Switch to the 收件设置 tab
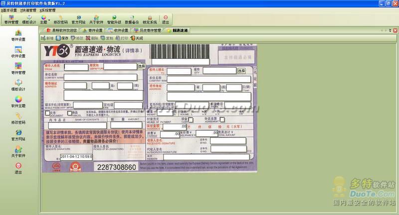The height and width of the screenshot is (215, 399). (118, 30)
